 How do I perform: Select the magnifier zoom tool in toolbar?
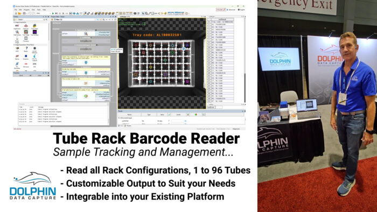146,13
